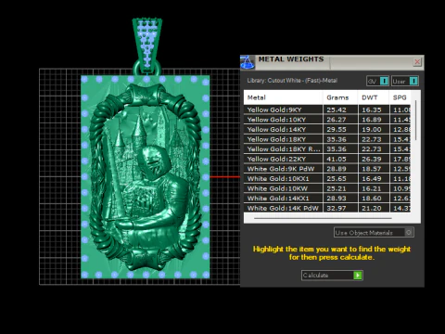Select the White Gold:9K PdW row
Screen dimensions: 445x334
[327, 169]
